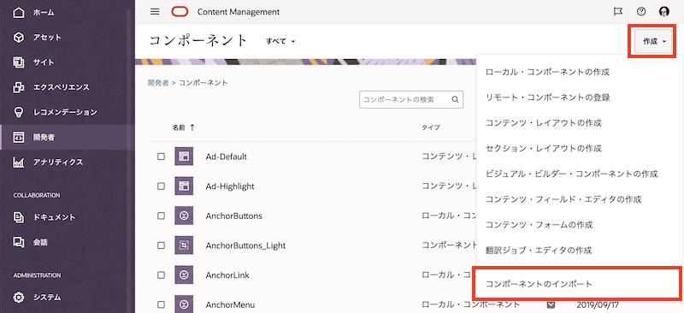Click the Ad-Highlight component icon
This screenshot has height=313, width=684.
(184, 186)
